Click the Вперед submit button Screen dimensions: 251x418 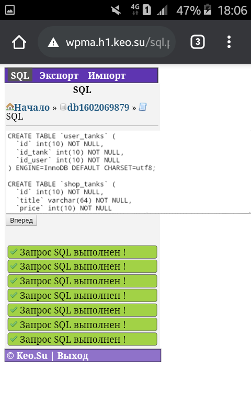(x=21, y=220)
